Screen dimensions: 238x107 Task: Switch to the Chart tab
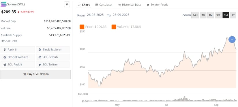84,5
